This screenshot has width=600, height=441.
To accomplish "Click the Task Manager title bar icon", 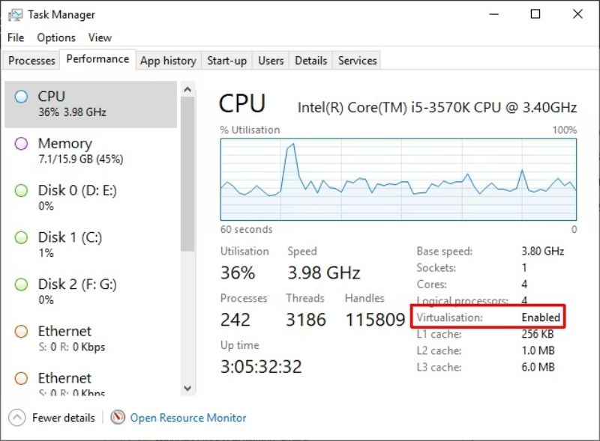I will (x=15, y=14).
